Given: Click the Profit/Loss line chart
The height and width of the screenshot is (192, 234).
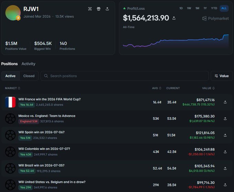Looking at the screenshot, I should pos(175,41).
